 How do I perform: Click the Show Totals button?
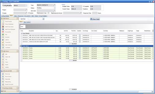click(95, 19)
